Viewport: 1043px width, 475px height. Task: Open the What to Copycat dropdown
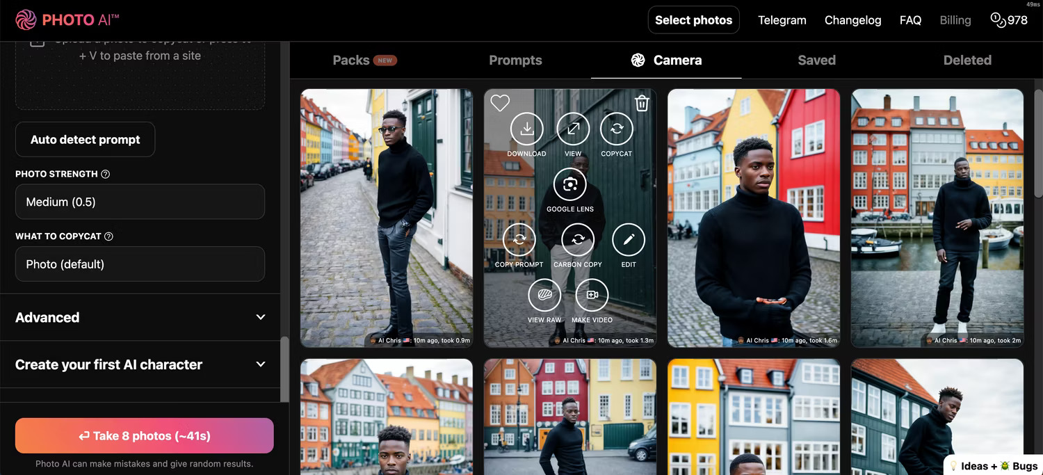coord(140,264)
